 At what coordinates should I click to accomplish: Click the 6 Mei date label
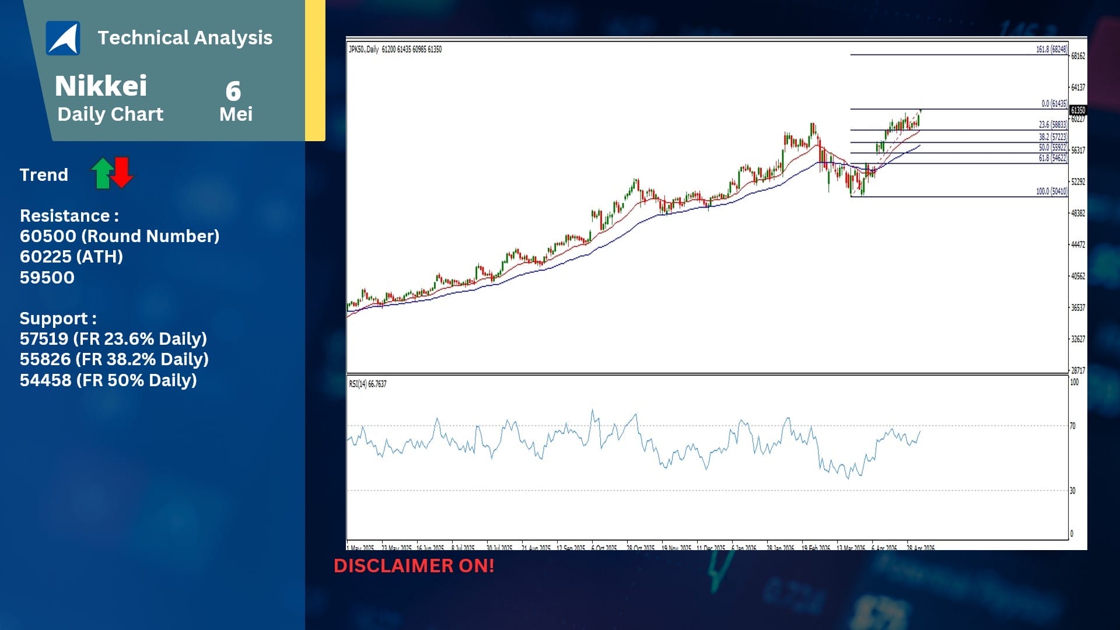pyautogui.click(x=235, y=101)
